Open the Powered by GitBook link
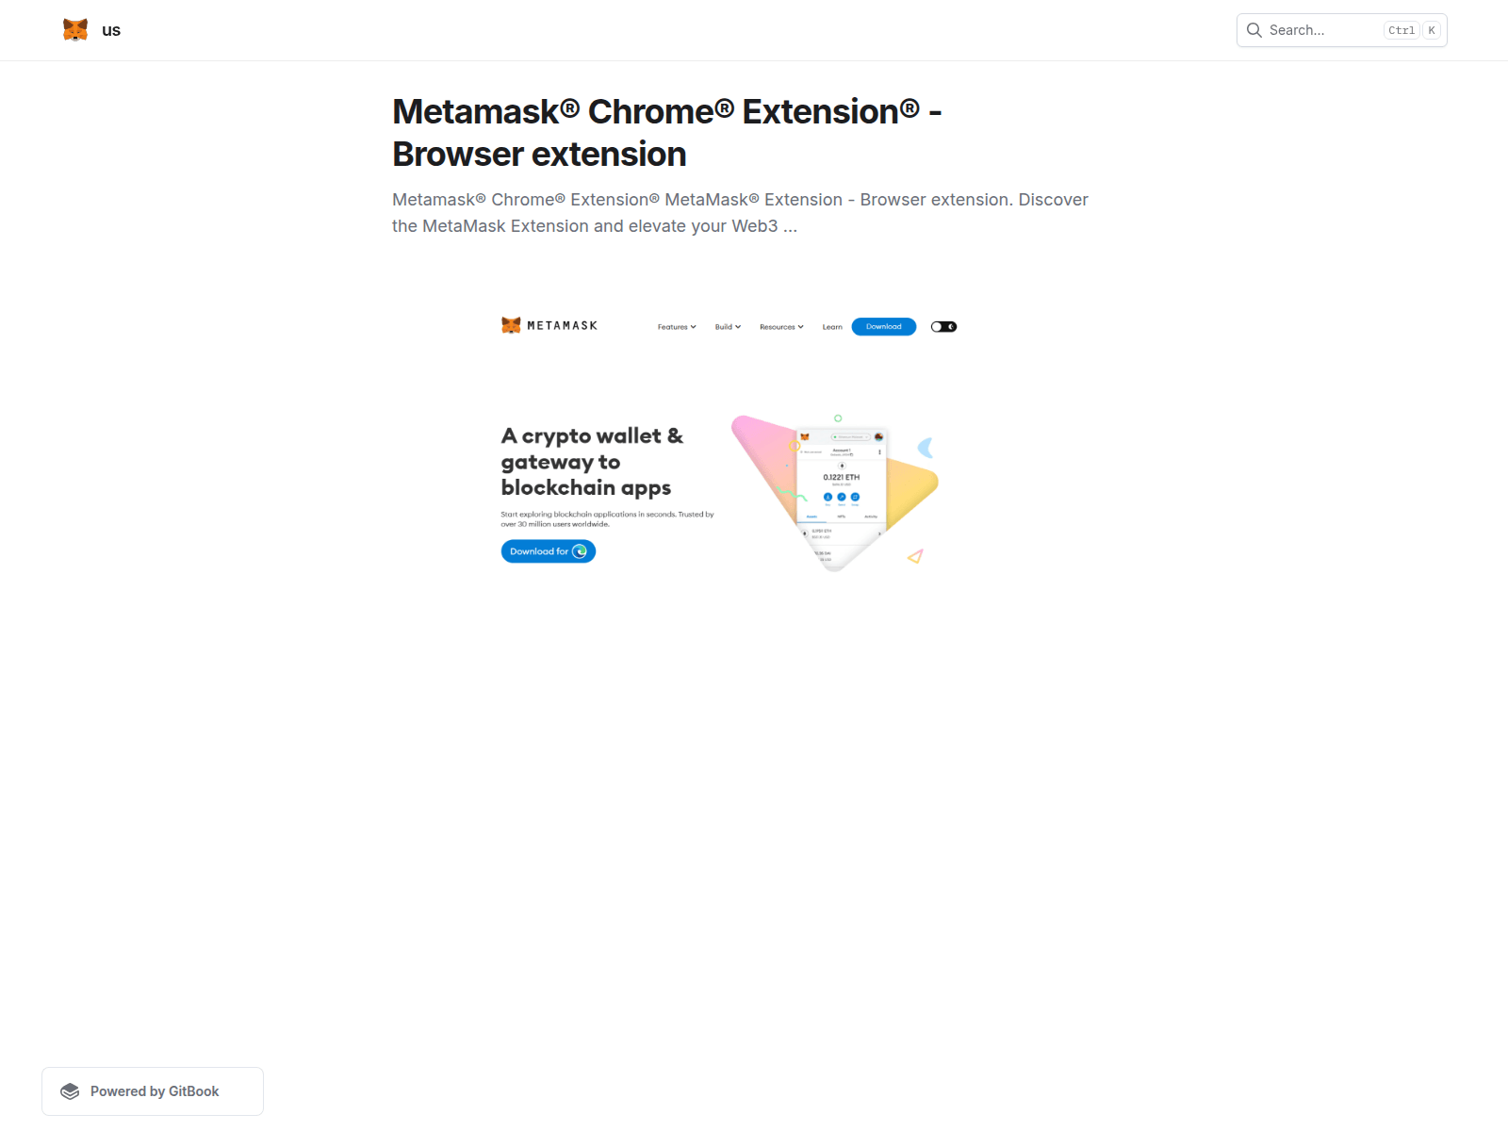 click(153, 1091)
